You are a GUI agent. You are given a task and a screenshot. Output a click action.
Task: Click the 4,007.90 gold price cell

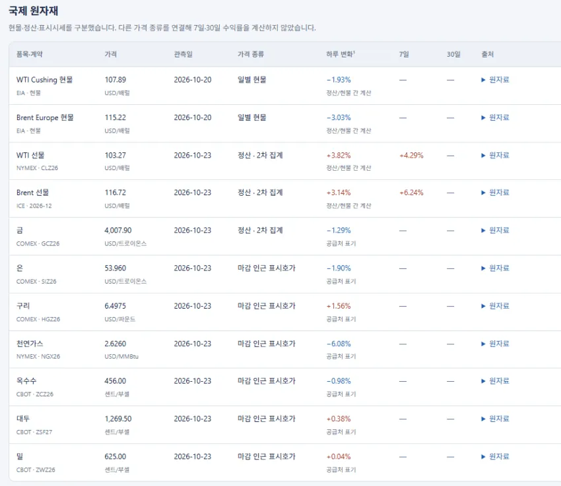click(118, 231)
